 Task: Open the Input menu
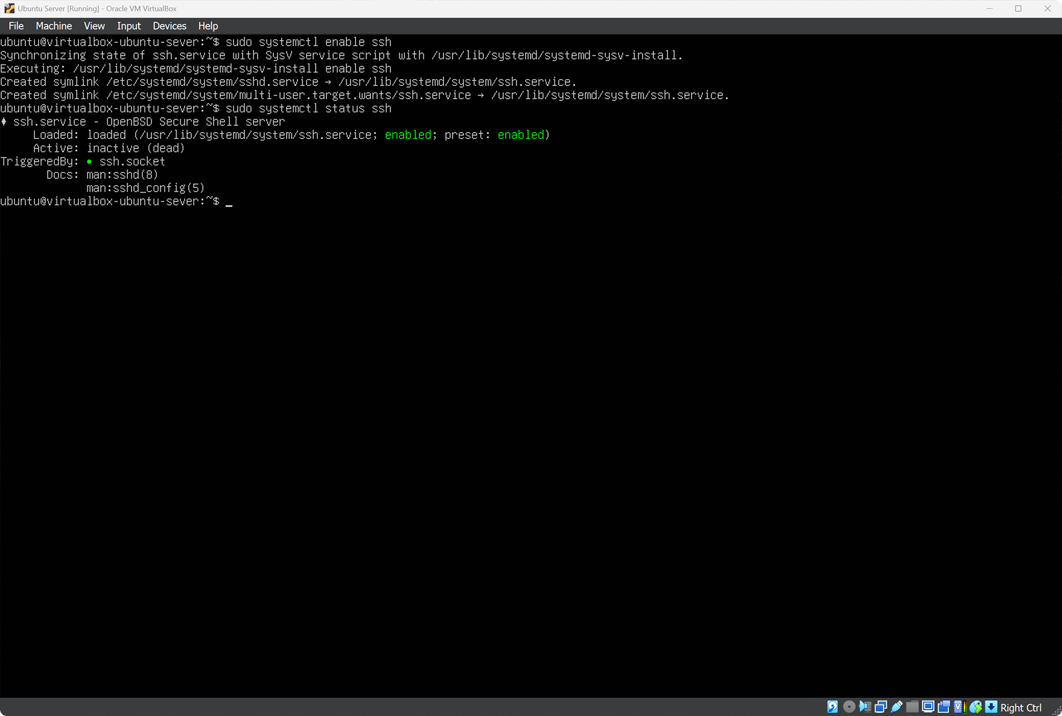point(128,26)
